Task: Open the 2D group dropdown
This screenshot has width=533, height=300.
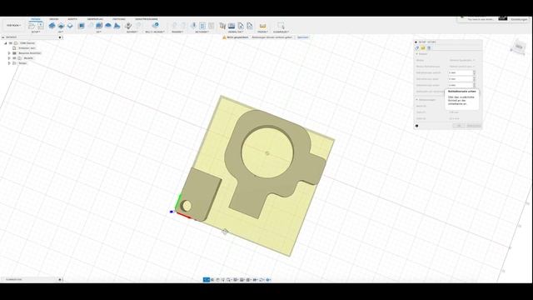Action: [x=61, y=32]
